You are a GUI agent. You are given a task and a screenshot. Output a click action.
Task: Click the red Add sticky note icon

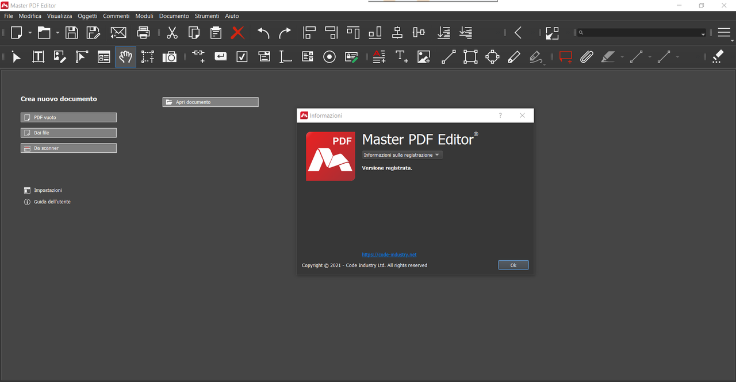[566, 57]
